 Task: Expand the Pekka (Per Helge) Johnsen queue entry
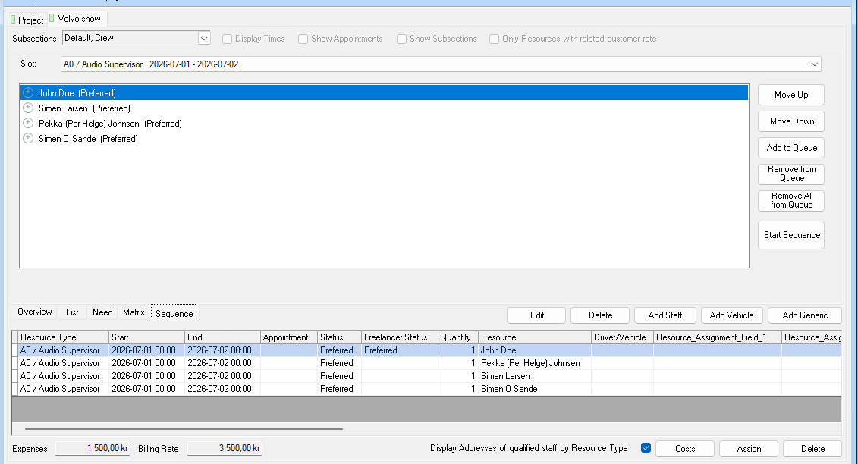(x=29, y=123)
